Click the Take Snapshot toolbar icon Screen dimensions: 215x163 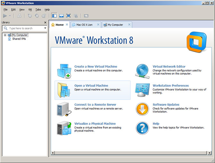coord(30,16)
